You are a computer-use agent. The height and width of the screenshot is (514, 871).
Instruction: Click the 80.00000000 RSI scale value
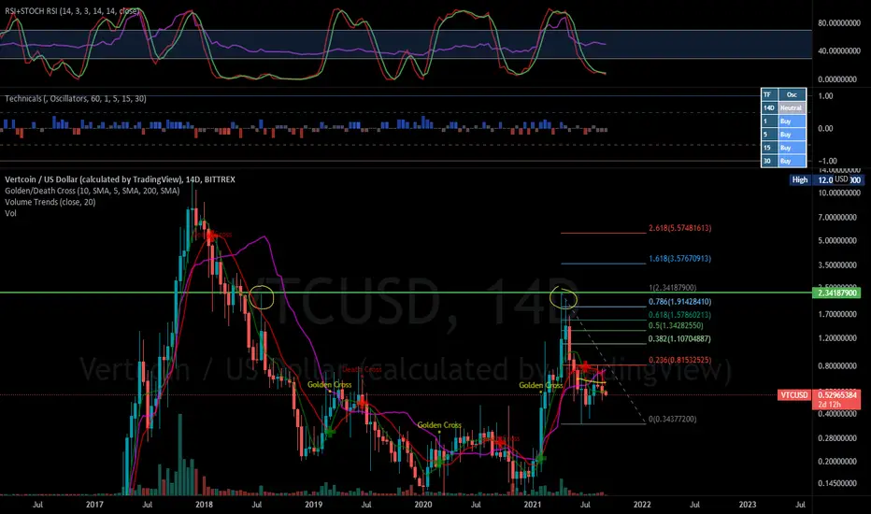tap(837, 23)
